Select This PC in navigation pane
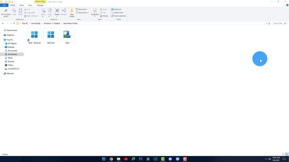Screen dimensions: 289x162 [8, 40]
